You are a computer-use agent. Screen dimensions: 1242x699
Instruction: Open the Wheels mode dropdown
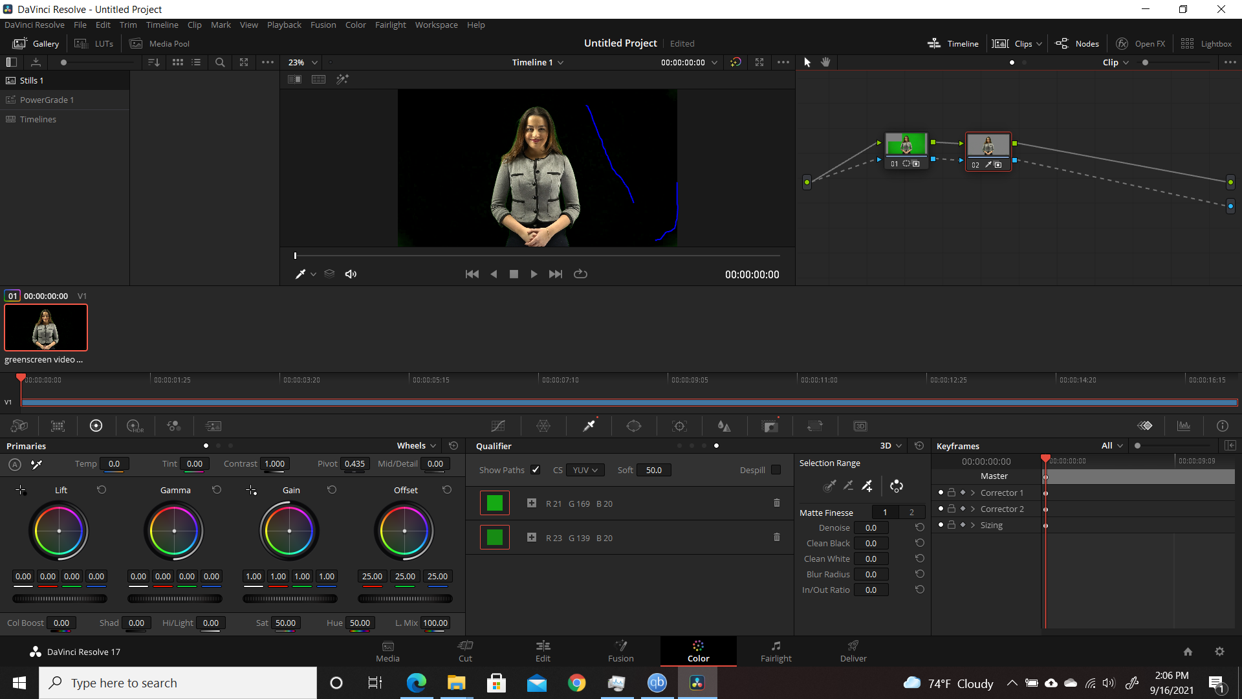(417, 445)
